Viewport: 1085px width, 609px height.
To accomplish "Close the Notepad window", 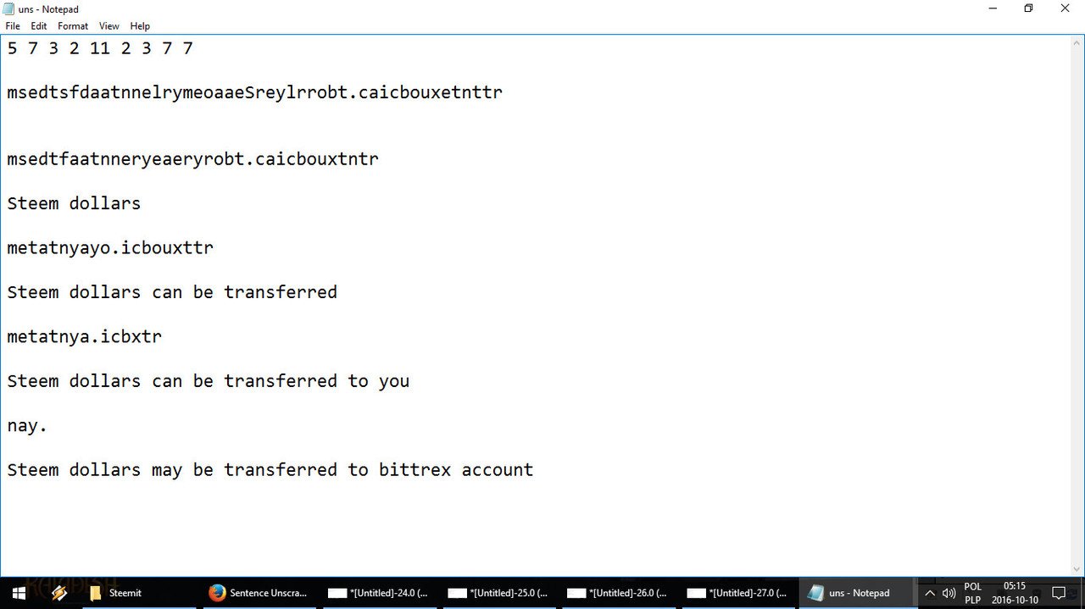I will click(x=1066, y=8).
